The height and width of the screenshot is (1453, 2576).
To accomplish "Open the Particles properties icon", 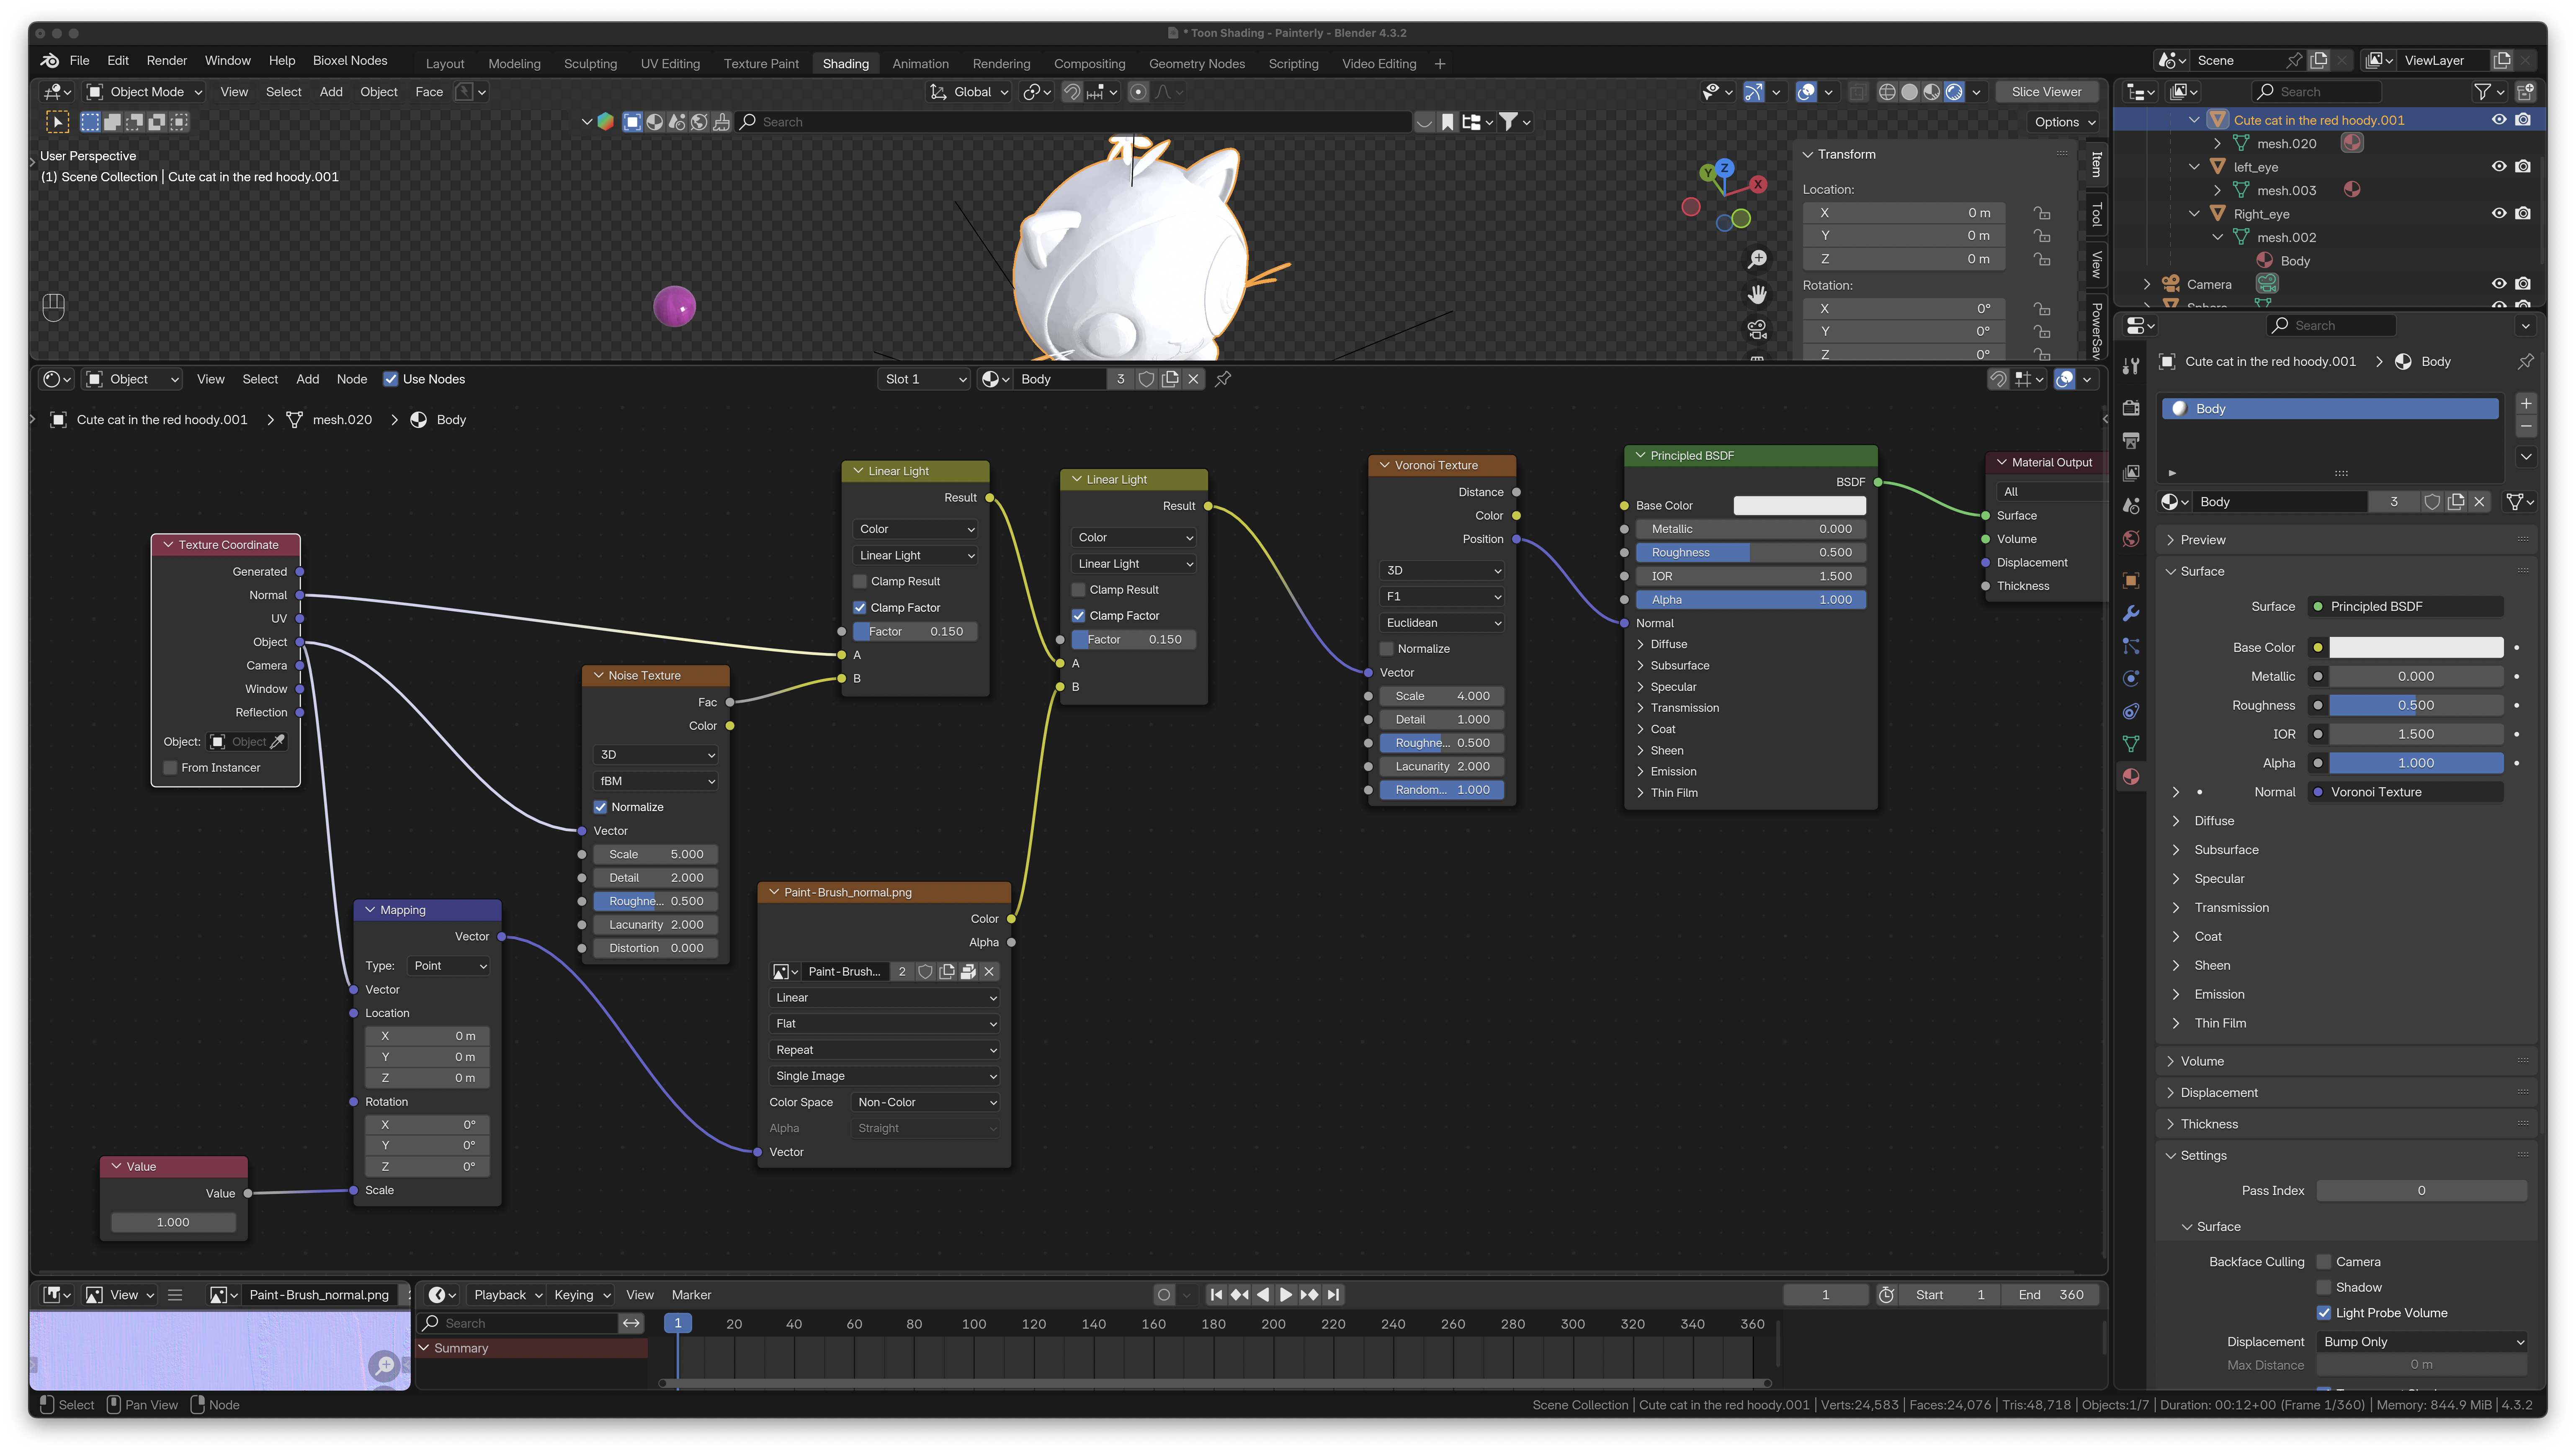I will [2131, 646].
